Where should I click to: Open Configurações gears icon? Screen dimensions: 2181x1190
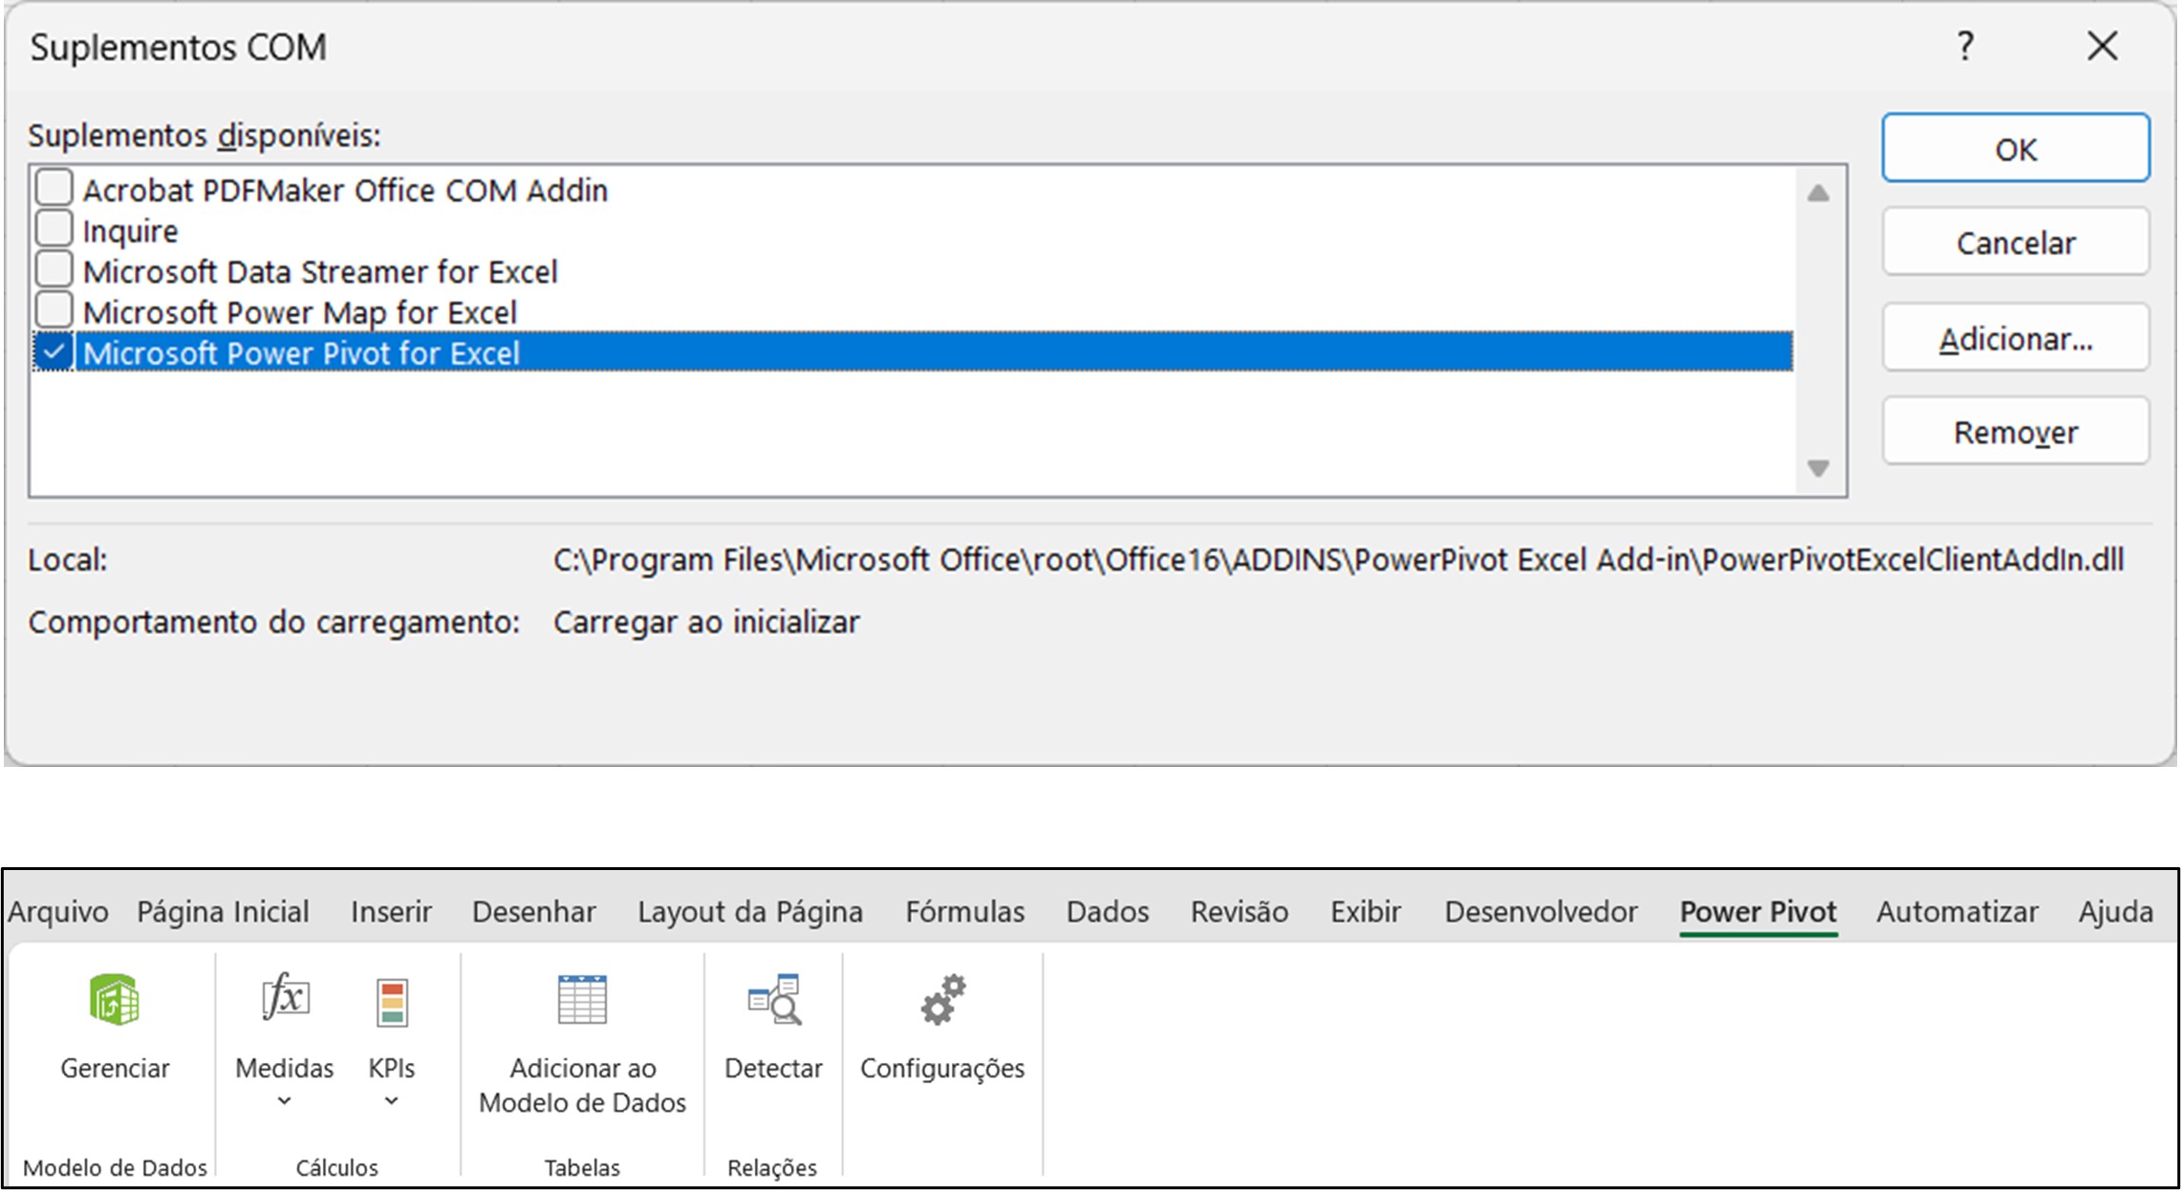943,1000
